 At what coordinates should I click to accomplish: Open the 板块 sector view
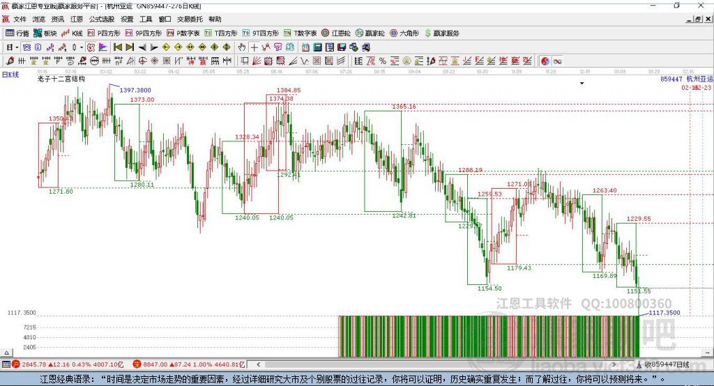[x=45, y=33]
